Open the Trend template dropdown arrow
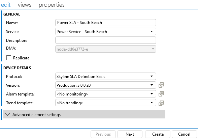Viewport: 198px width, 139px height. pyautogui.click(x=152, y=103)
